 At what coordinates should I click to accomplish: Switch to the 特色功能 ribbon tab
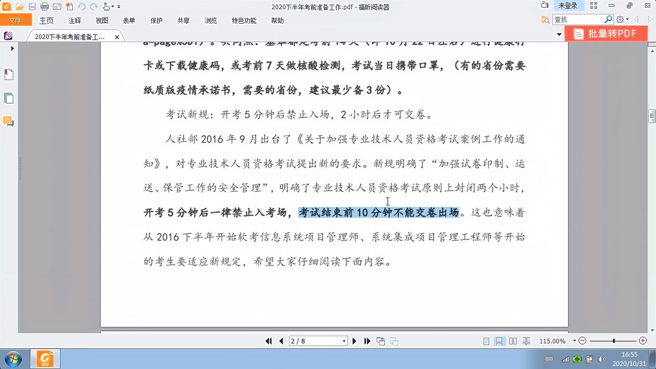[244, 20]
